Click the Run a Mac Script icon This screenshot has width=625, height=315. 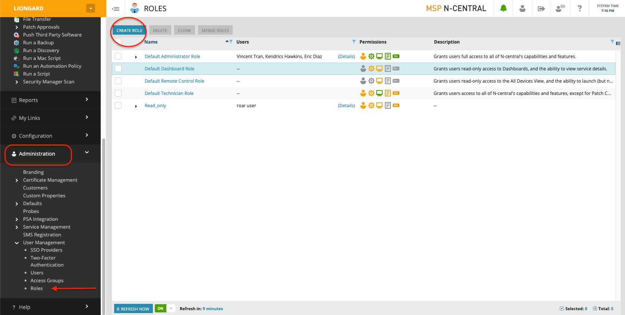pyautogui.click(x=16, y=58)
